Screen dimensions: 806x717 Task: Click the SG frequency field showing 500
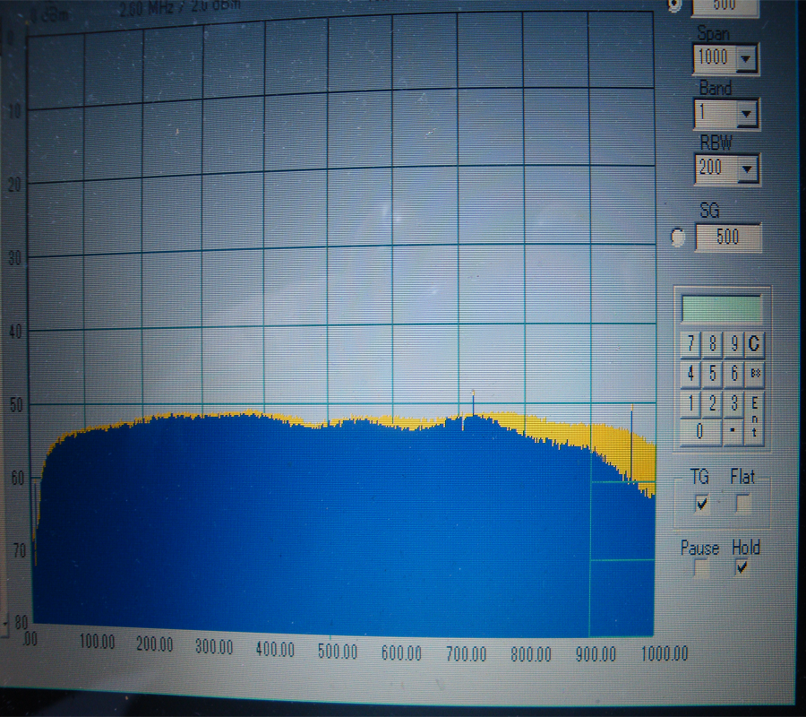click(x=728, y=238)
